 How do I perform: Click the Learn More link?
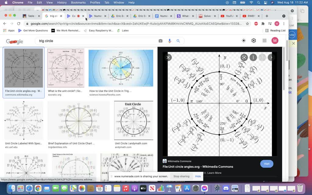[214, 173]
